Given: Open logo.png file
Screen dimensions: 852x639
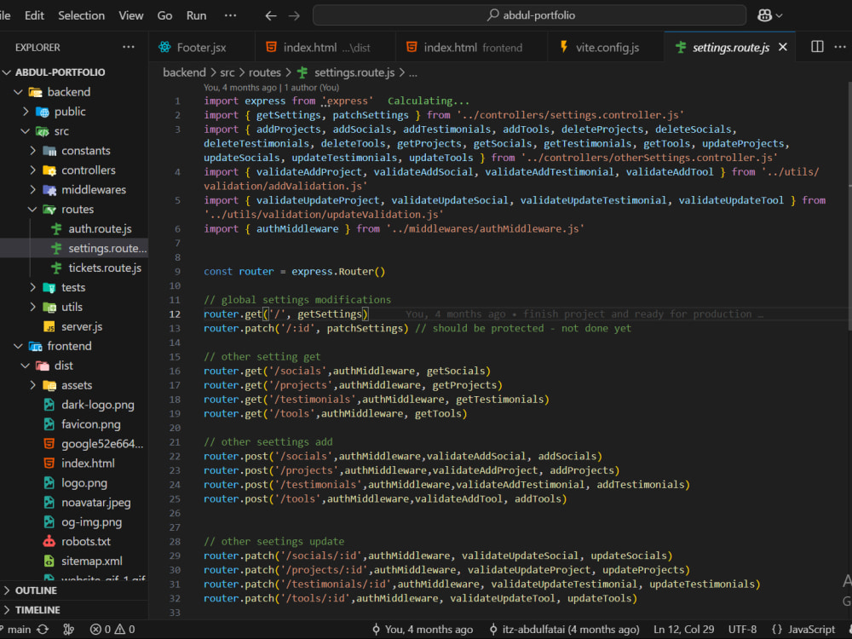Looking at the screenshot, I should pyautogui.click(x=83, y=483).
